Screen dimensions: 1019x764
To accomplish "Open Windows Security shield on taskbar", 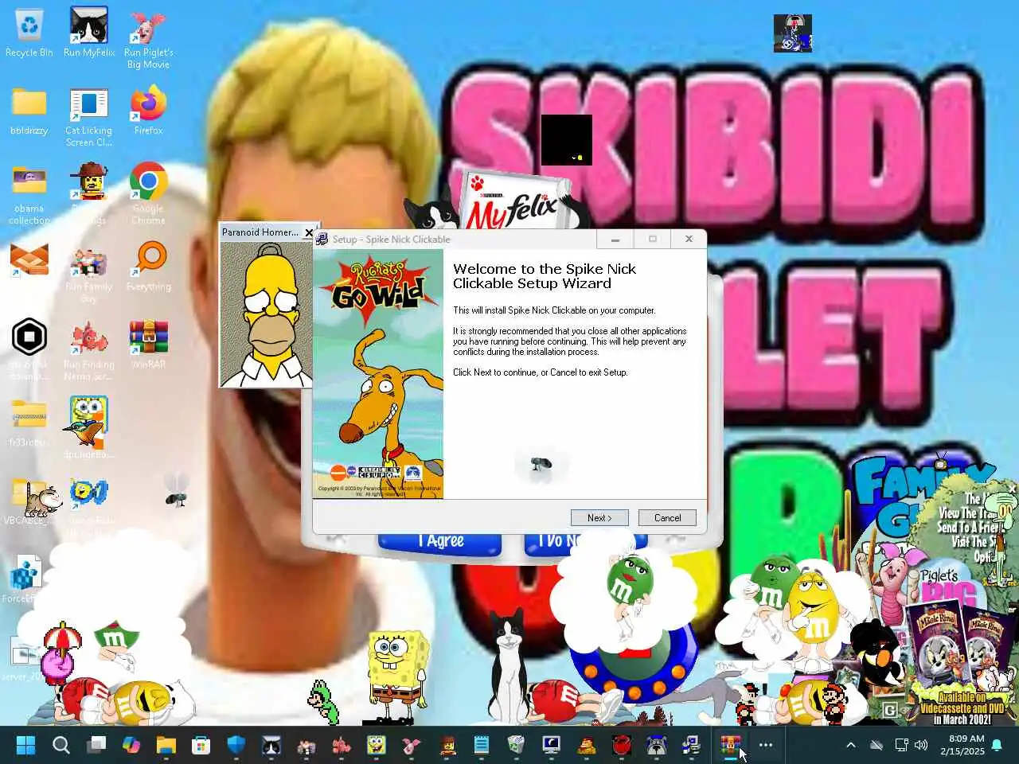I will coord(236,745).
